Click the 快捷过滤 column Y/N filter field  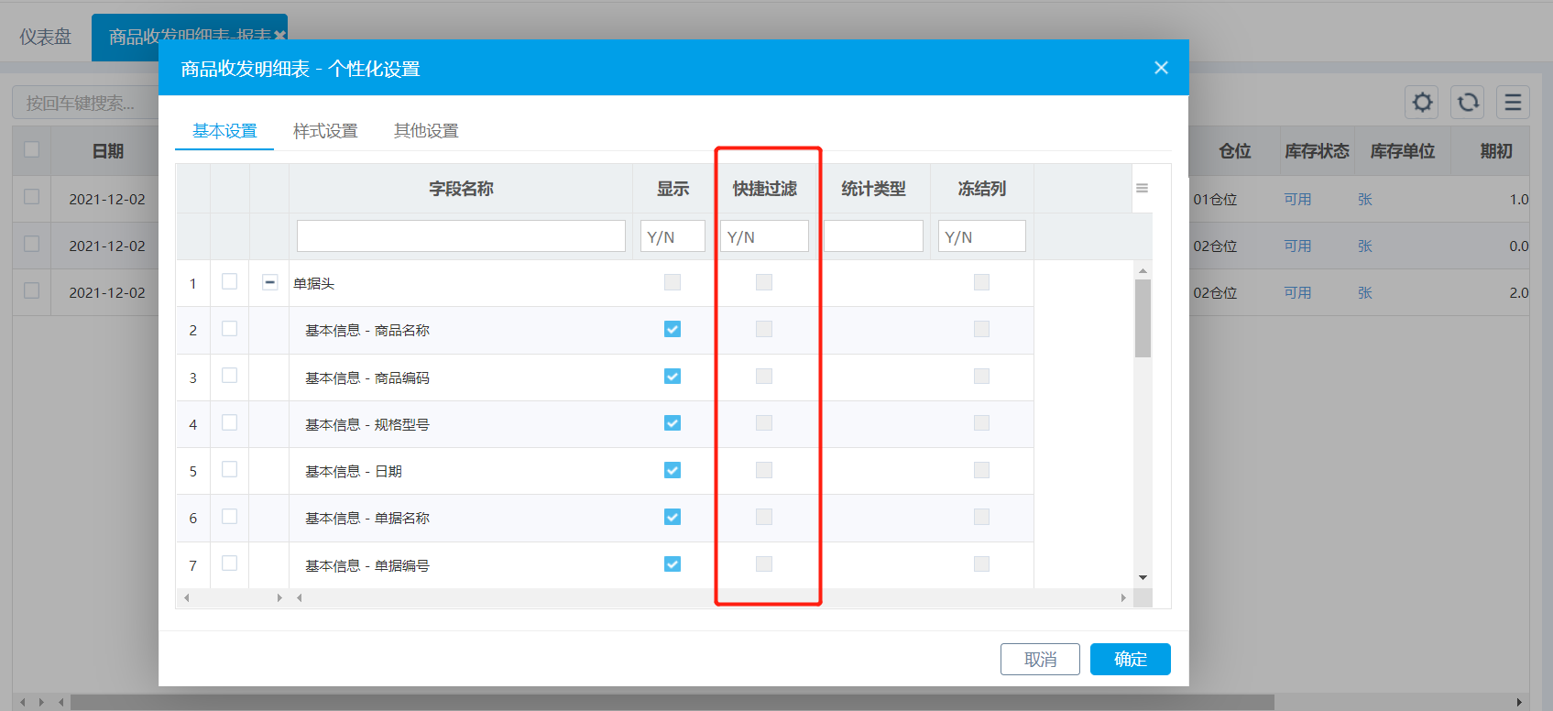click(x=764, y=236)
